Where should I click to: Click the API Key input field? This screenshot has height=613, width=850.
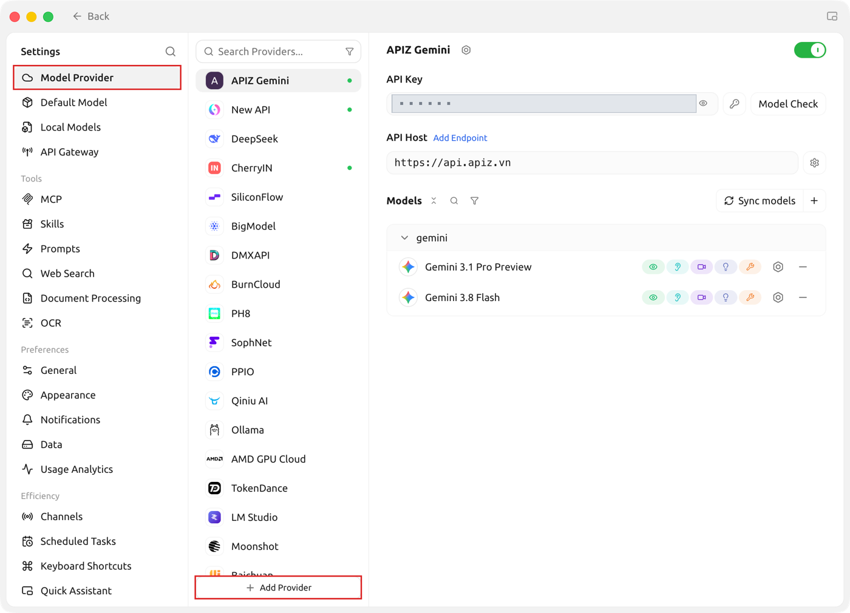544,104
